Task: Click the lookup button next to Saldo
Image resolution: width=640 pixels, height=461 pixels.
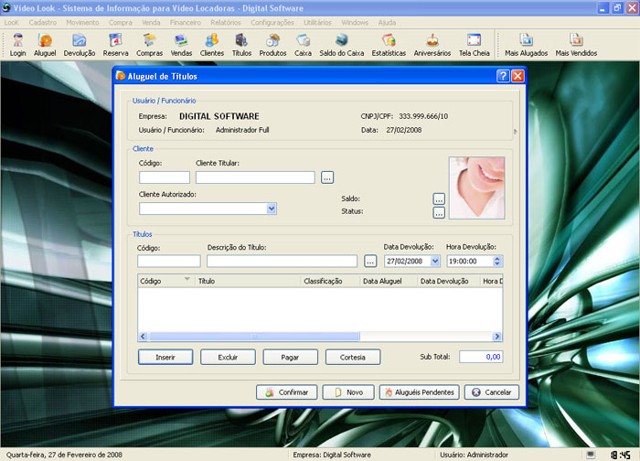Action: (439, 198)
